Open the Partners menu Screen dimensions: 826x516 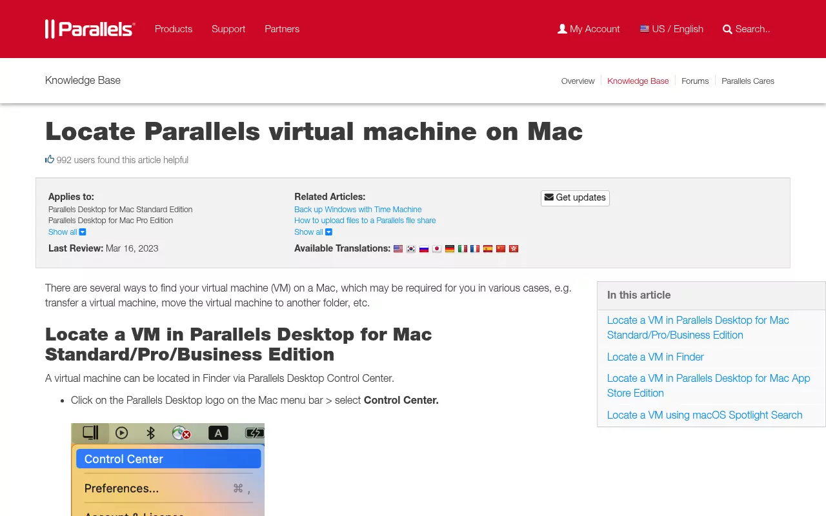tap(282, 29)
